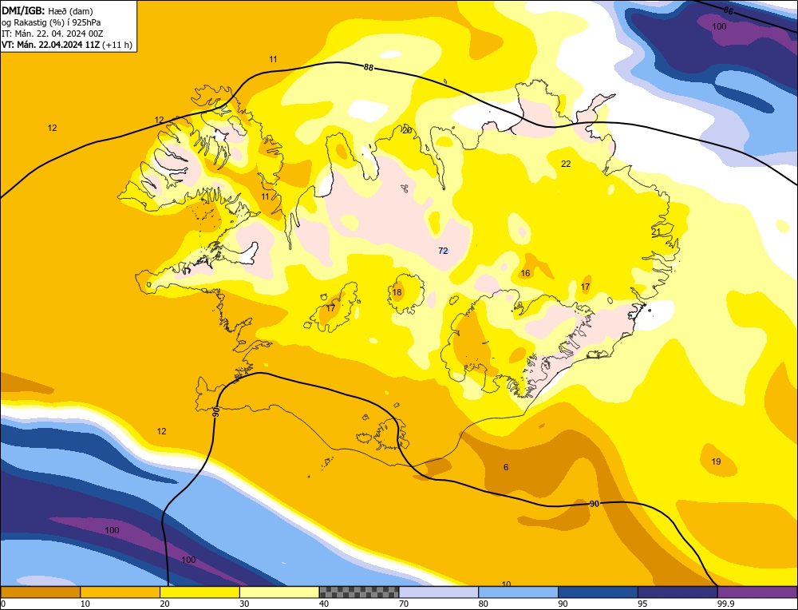798x610 pixels.
Task: Click the humidity value '21' on the map
Action: pos(656,232)
